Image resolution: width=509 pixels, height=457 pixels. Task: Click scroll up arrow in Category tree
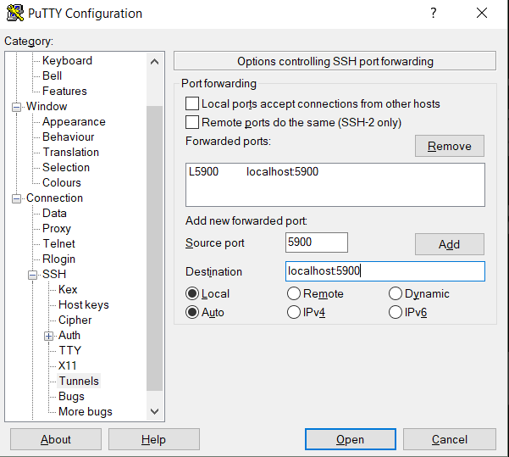coord(154,62)
